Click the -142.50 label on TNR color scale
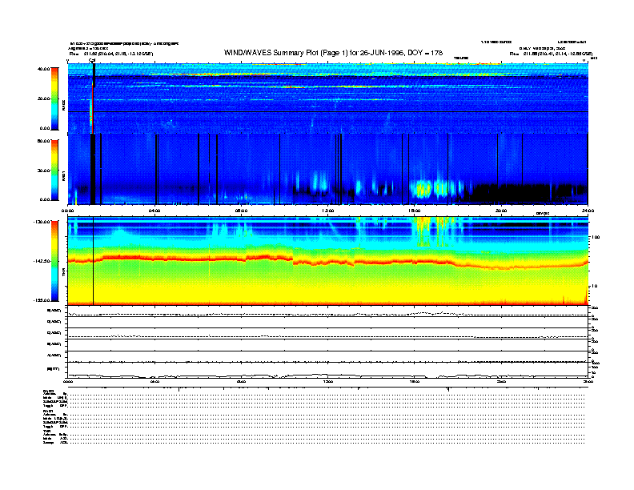Image resolution: width=634 pixels, height=490 pixels. point(42,261)
